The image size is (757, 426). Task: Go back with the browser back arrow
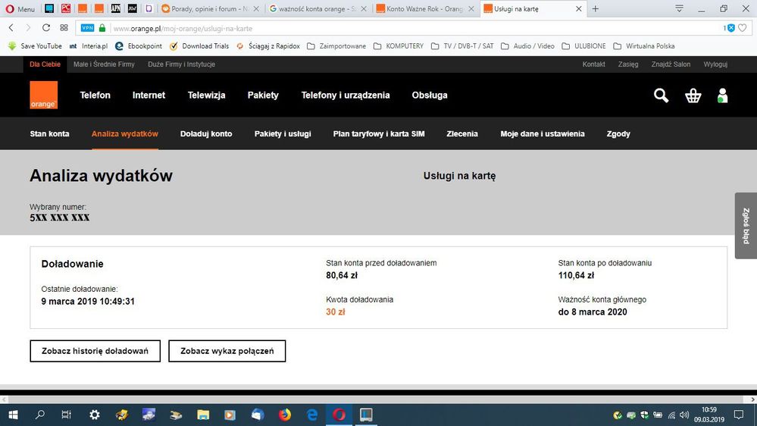[x=11, y=28]
